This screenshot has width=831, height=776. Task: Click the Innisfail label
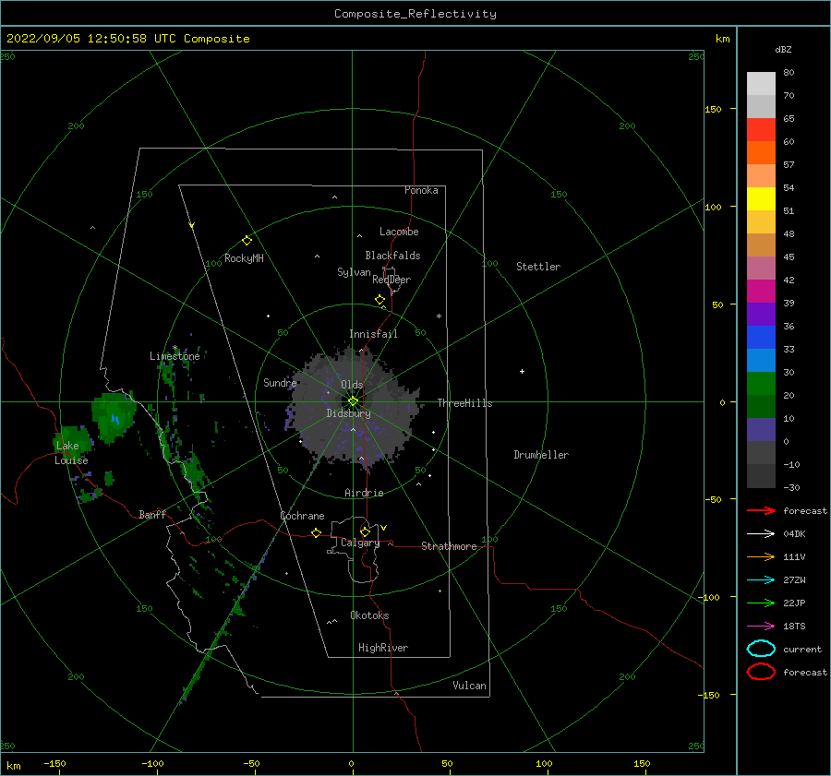tap(373, 334)
